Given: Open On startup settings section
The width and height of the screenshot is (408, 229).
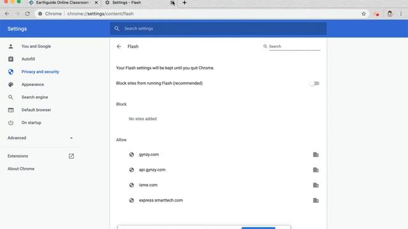Looking at the screenshot, I should click(x=31, y=123).
